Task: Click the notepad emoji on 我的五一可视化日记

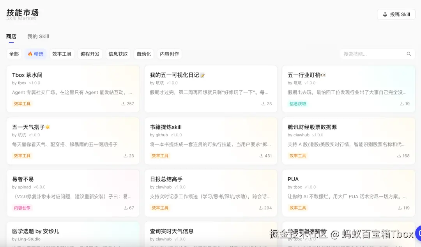Action: [x=202, y=75]
